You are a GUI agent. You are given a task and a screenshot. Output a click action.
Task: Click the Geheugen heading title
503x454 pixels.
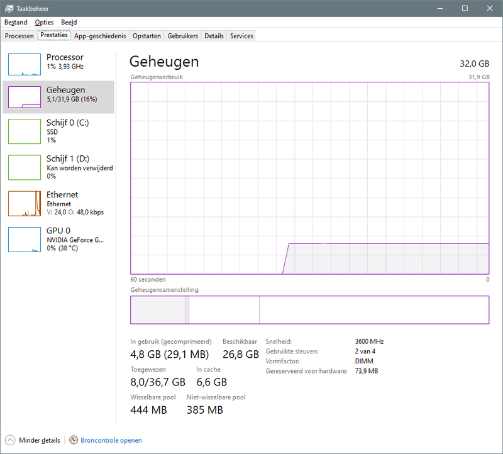click(164, 62)
